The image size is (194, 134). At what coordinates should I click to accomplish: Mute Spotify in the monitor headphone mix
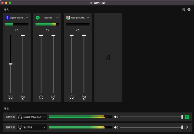pos(41,97)
